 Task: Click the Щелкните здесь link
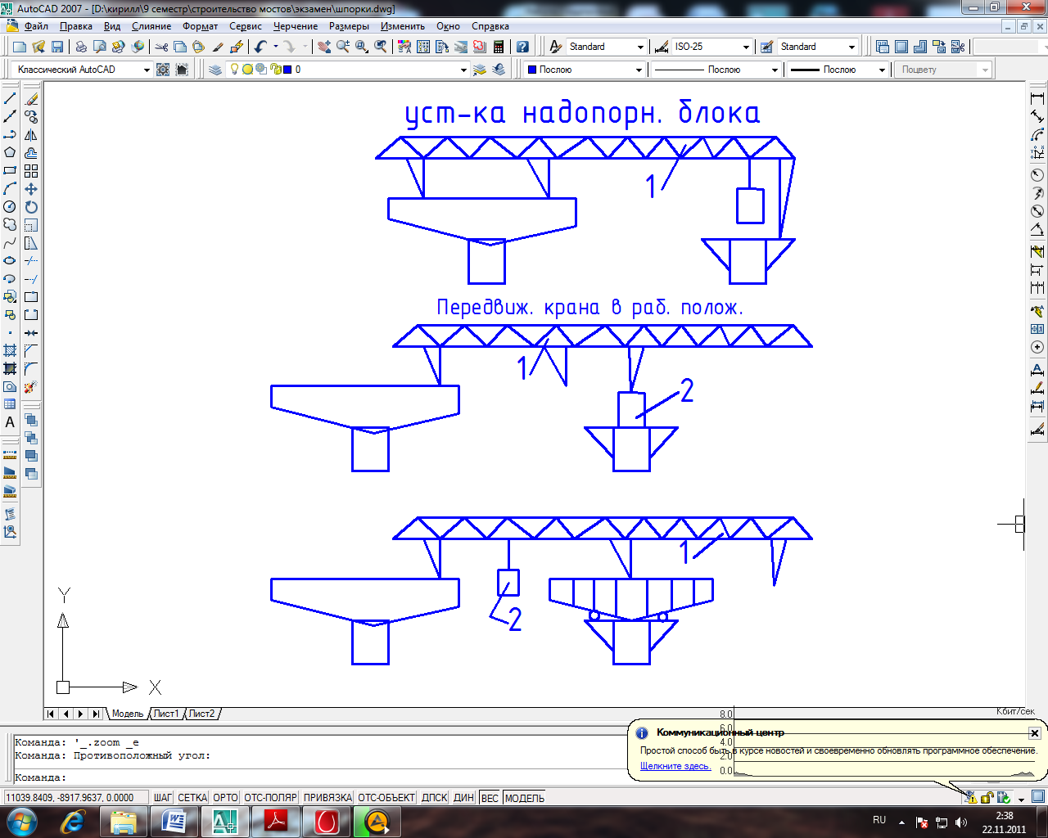(x=675, y=766)
